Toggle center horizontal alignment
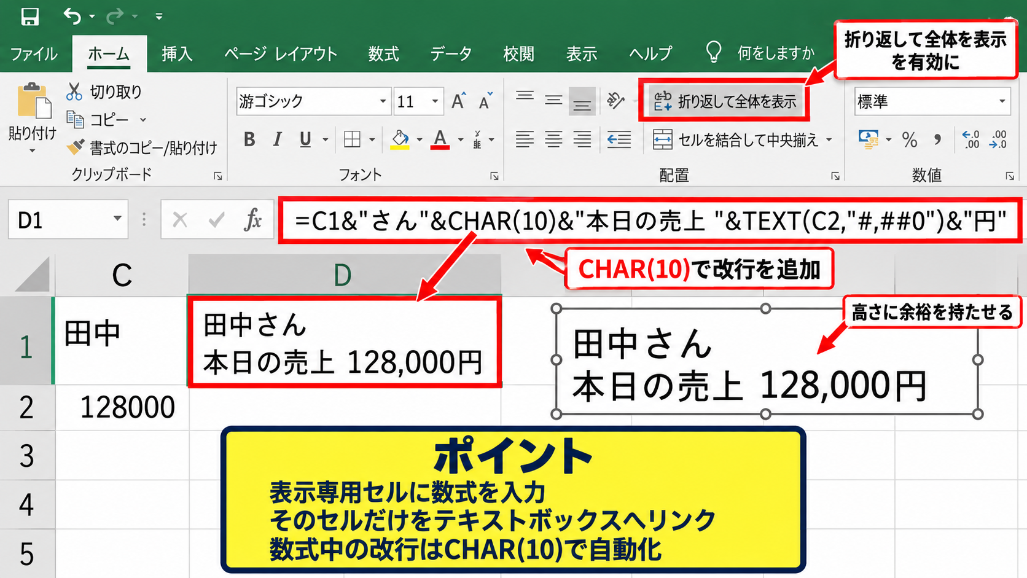This screenshot has height=578, width=1027. 553,140
